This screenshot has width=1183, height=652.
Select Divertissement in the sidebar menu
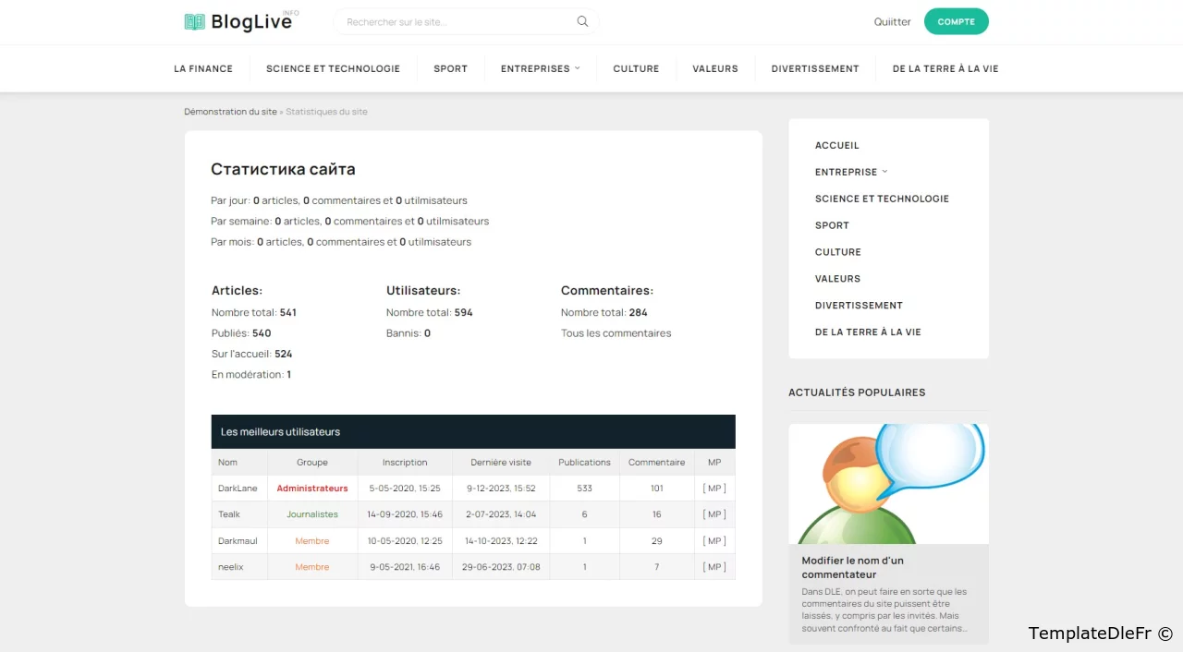859,306
